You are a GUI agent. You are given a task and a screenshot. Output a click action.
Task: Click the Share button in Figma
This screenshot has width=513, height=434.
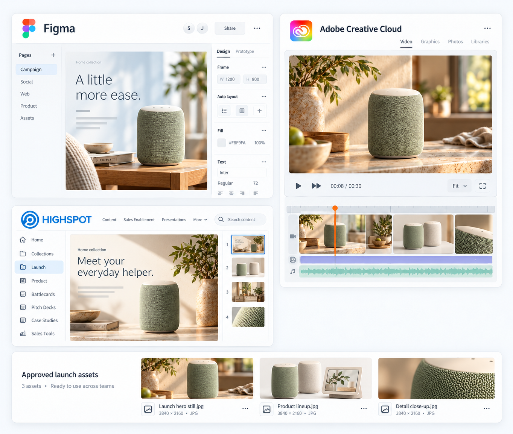(230, 28)
